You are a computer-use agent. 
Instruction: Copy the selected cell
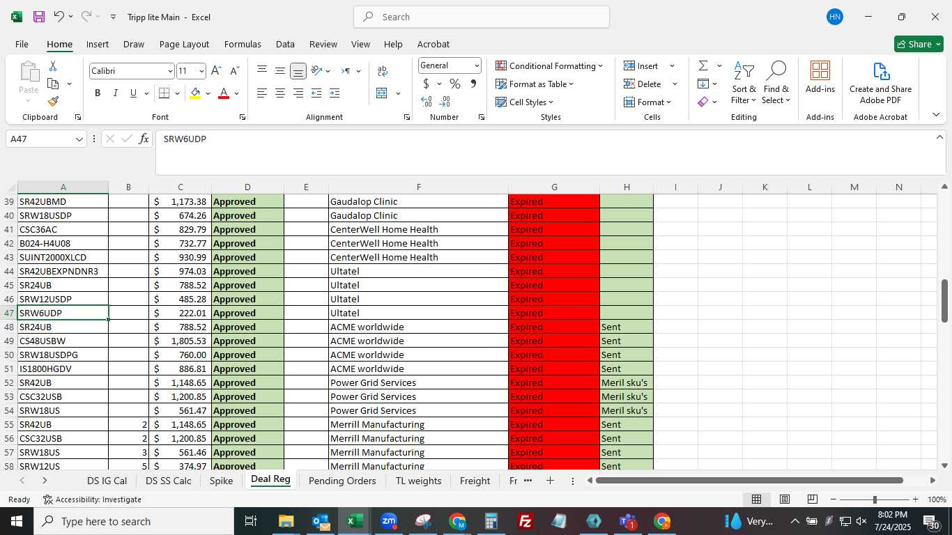click(53, 84)
